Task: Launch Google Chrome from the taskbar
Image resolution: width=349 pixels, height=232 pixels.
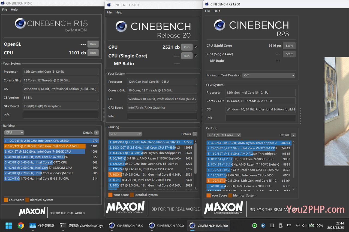Action: (21, 225)
